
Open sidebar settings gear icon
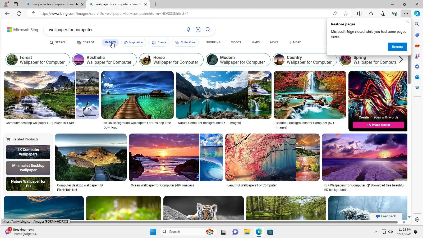tap(417, 219)
